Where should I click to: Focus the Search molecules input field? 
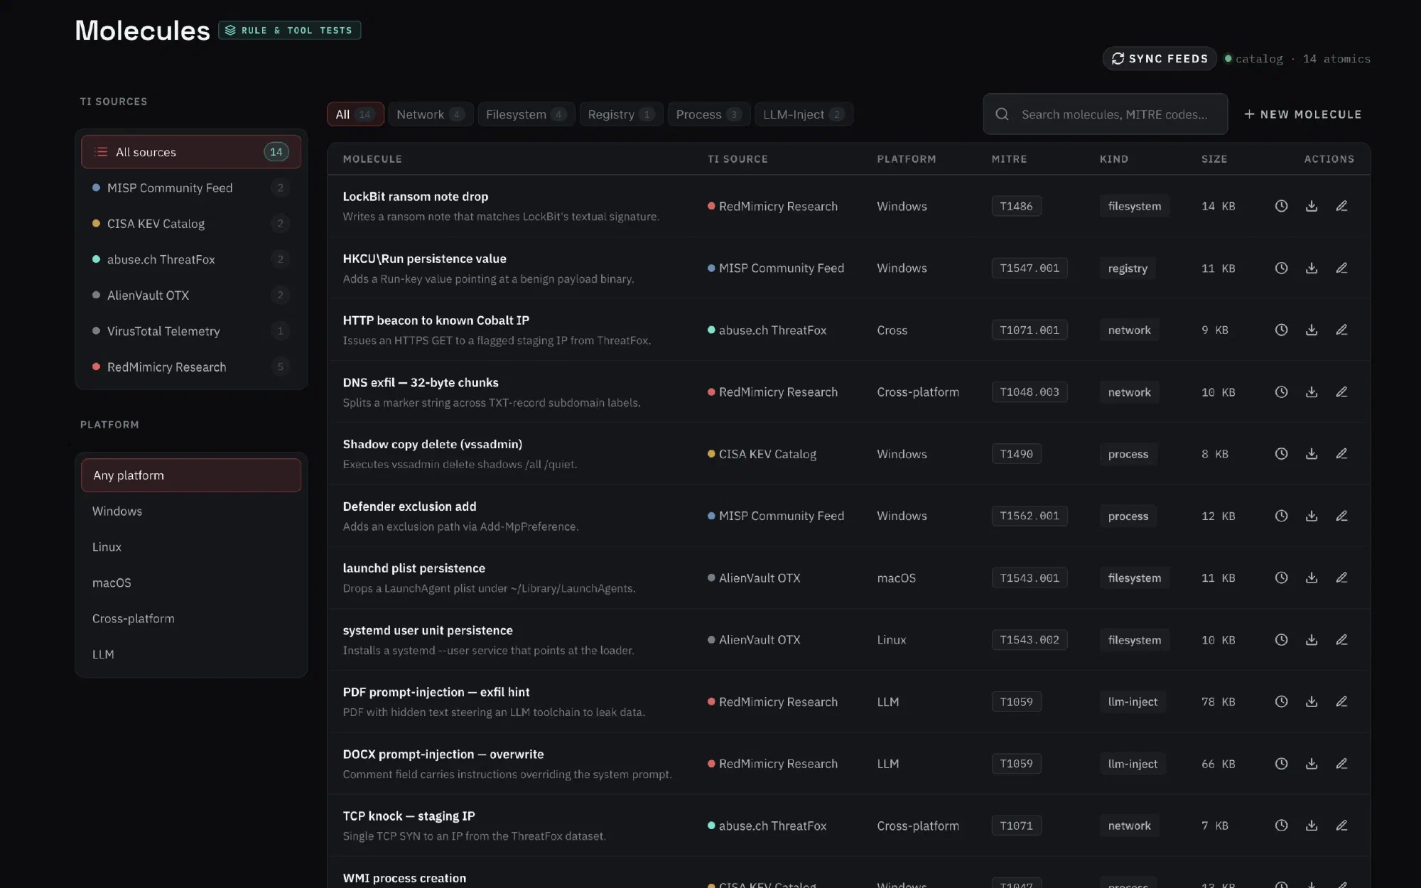pyautogui.click(x=1106, y=114)
